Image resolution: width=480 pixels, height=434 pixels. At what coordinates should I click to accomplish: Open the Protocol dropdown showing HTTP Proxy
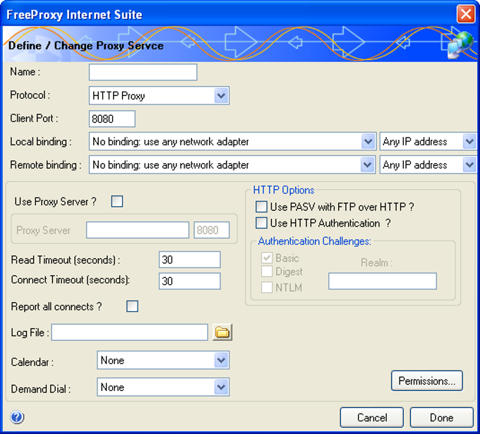pos(160,95)
